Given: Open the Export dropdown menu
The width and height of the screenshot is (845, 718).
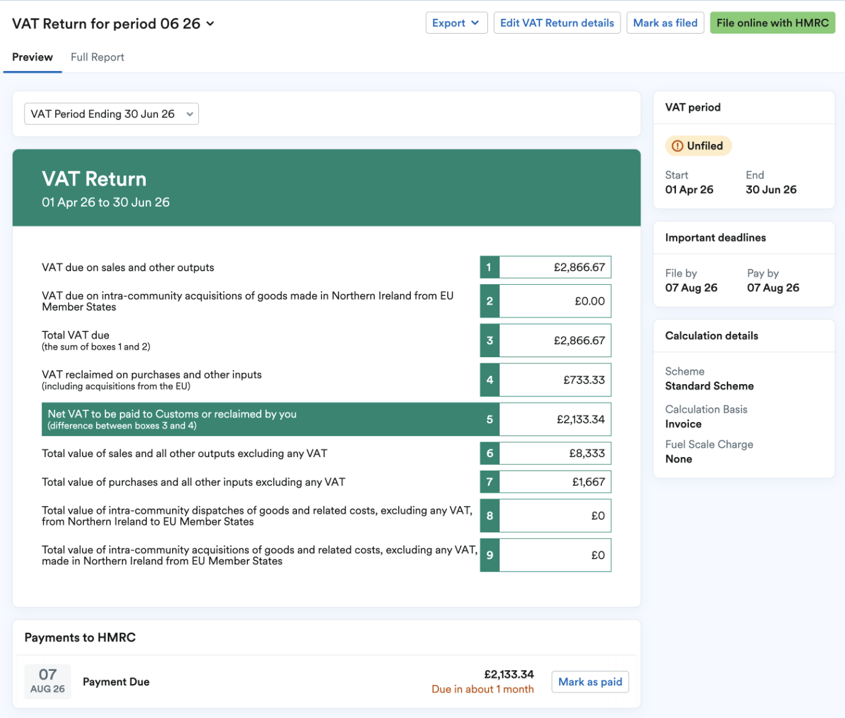Looking at the screenshot, I should [456, 23].
